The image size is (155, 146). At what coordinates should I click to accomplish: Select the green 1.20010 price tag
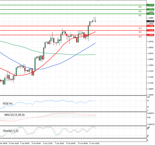pyautogui.click(x=150, y=10)
